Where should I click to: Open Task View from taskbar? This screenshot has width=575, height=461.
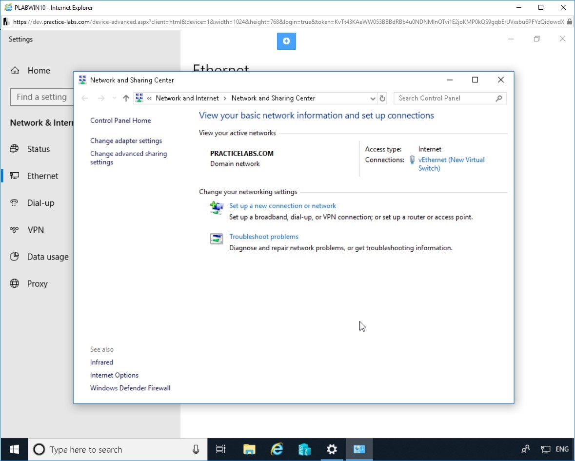click(221, 449)
